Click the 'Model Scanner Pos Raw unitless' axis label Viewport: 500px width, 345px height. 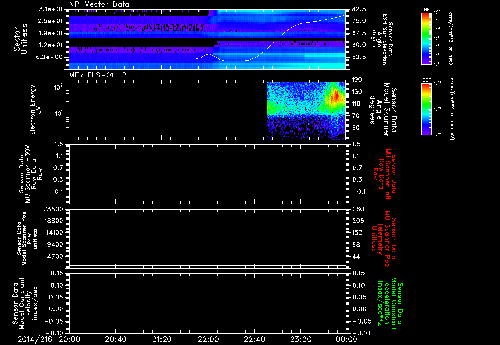27,239
